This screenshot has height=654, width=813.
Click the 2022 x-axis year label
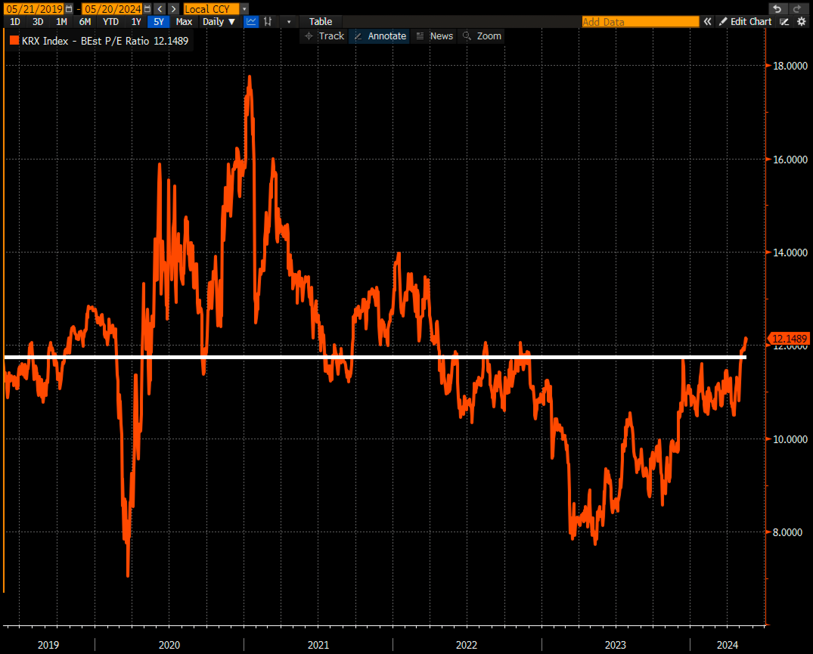[467, 645]
